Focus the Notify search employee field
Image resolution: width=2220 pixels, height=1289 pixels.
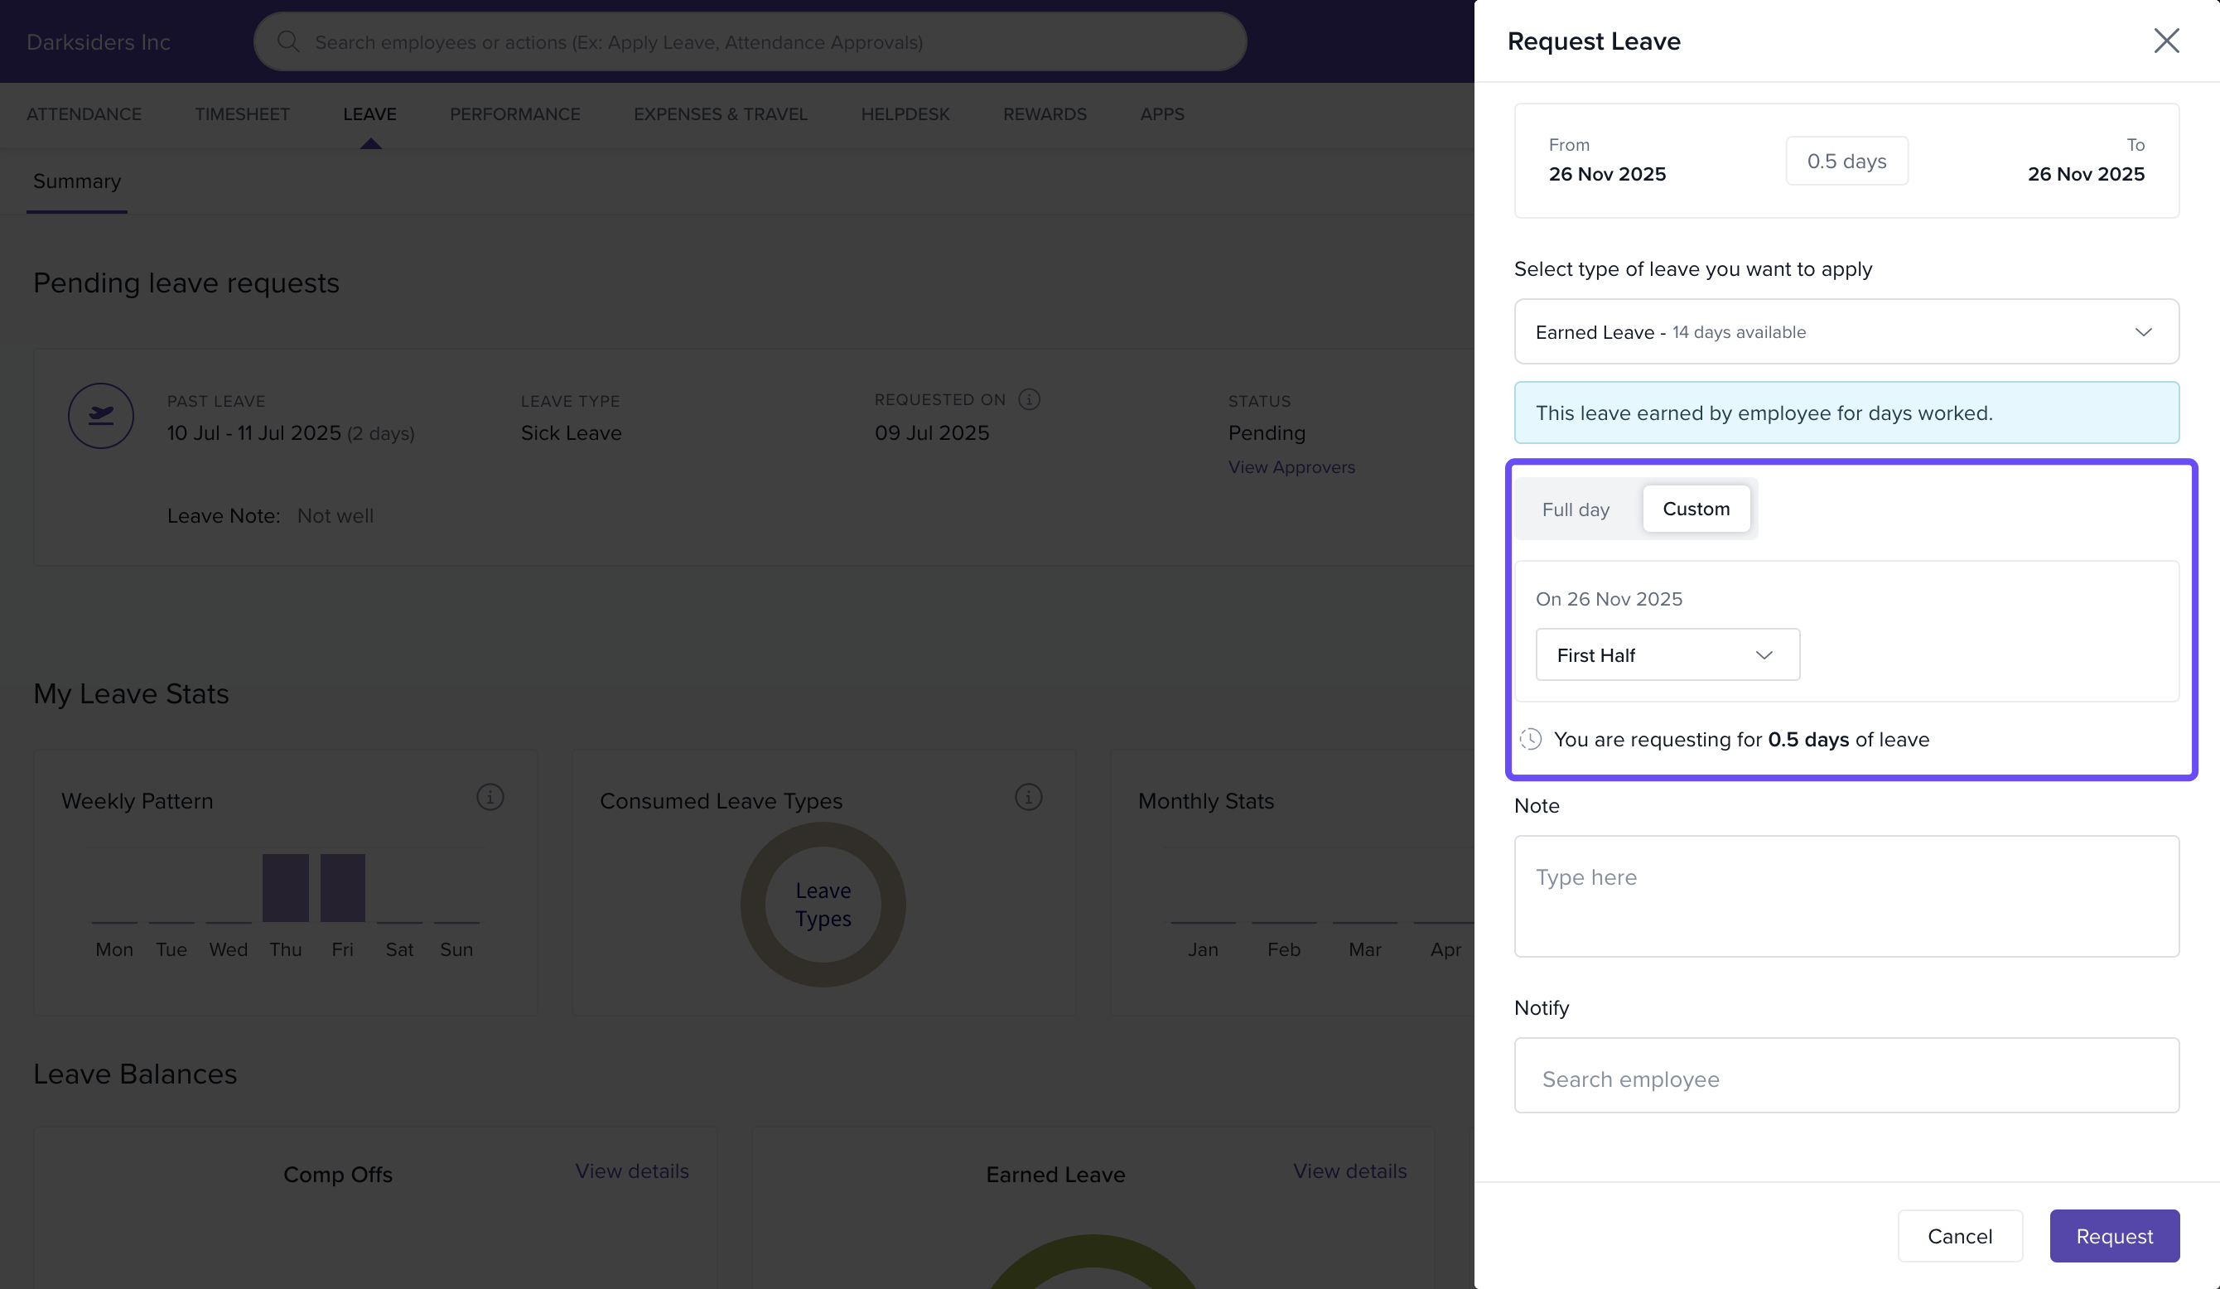tap(1846, 1079)
